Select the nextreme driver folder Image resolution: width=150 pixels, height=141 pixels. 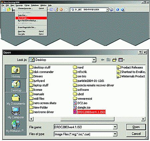click(42, 112)
